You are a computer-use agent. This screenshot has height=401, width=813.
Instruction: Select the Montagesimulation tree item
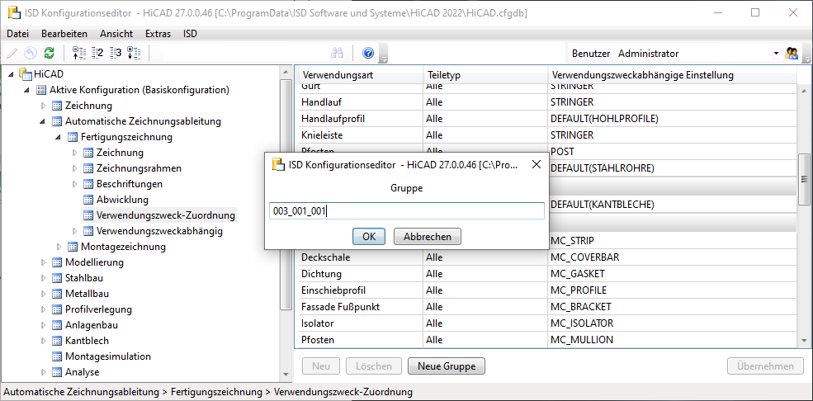pos(108,356)
